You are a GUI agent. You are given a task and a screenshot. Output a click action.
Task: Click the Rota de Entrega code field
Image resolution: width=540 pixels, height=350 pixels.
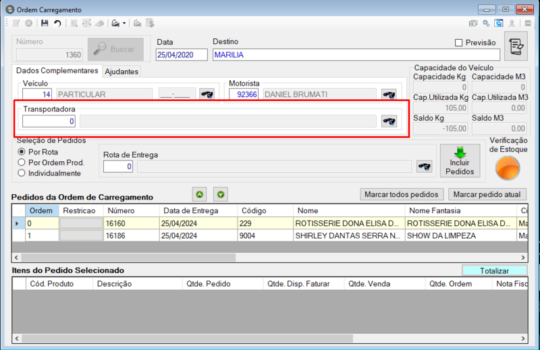118,167
